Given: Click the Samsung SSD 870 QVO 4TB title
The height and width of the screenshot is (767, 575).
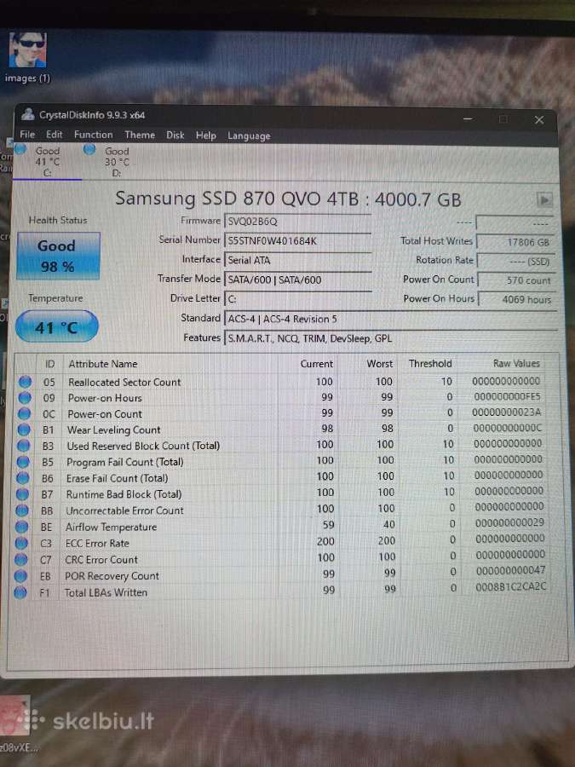Looking at the screenshot, I should click(x=288, y=199).
